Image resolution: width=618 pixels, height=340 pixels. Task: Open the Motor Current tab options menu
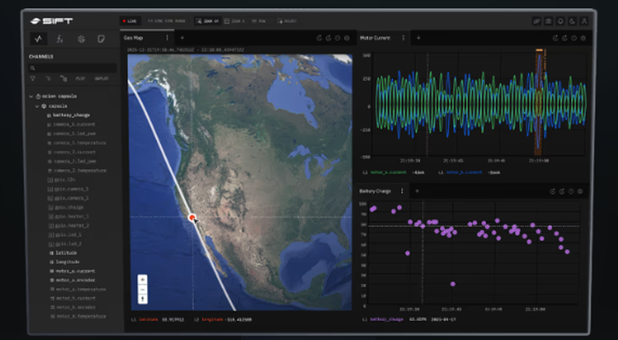click(x=403, y=38)
